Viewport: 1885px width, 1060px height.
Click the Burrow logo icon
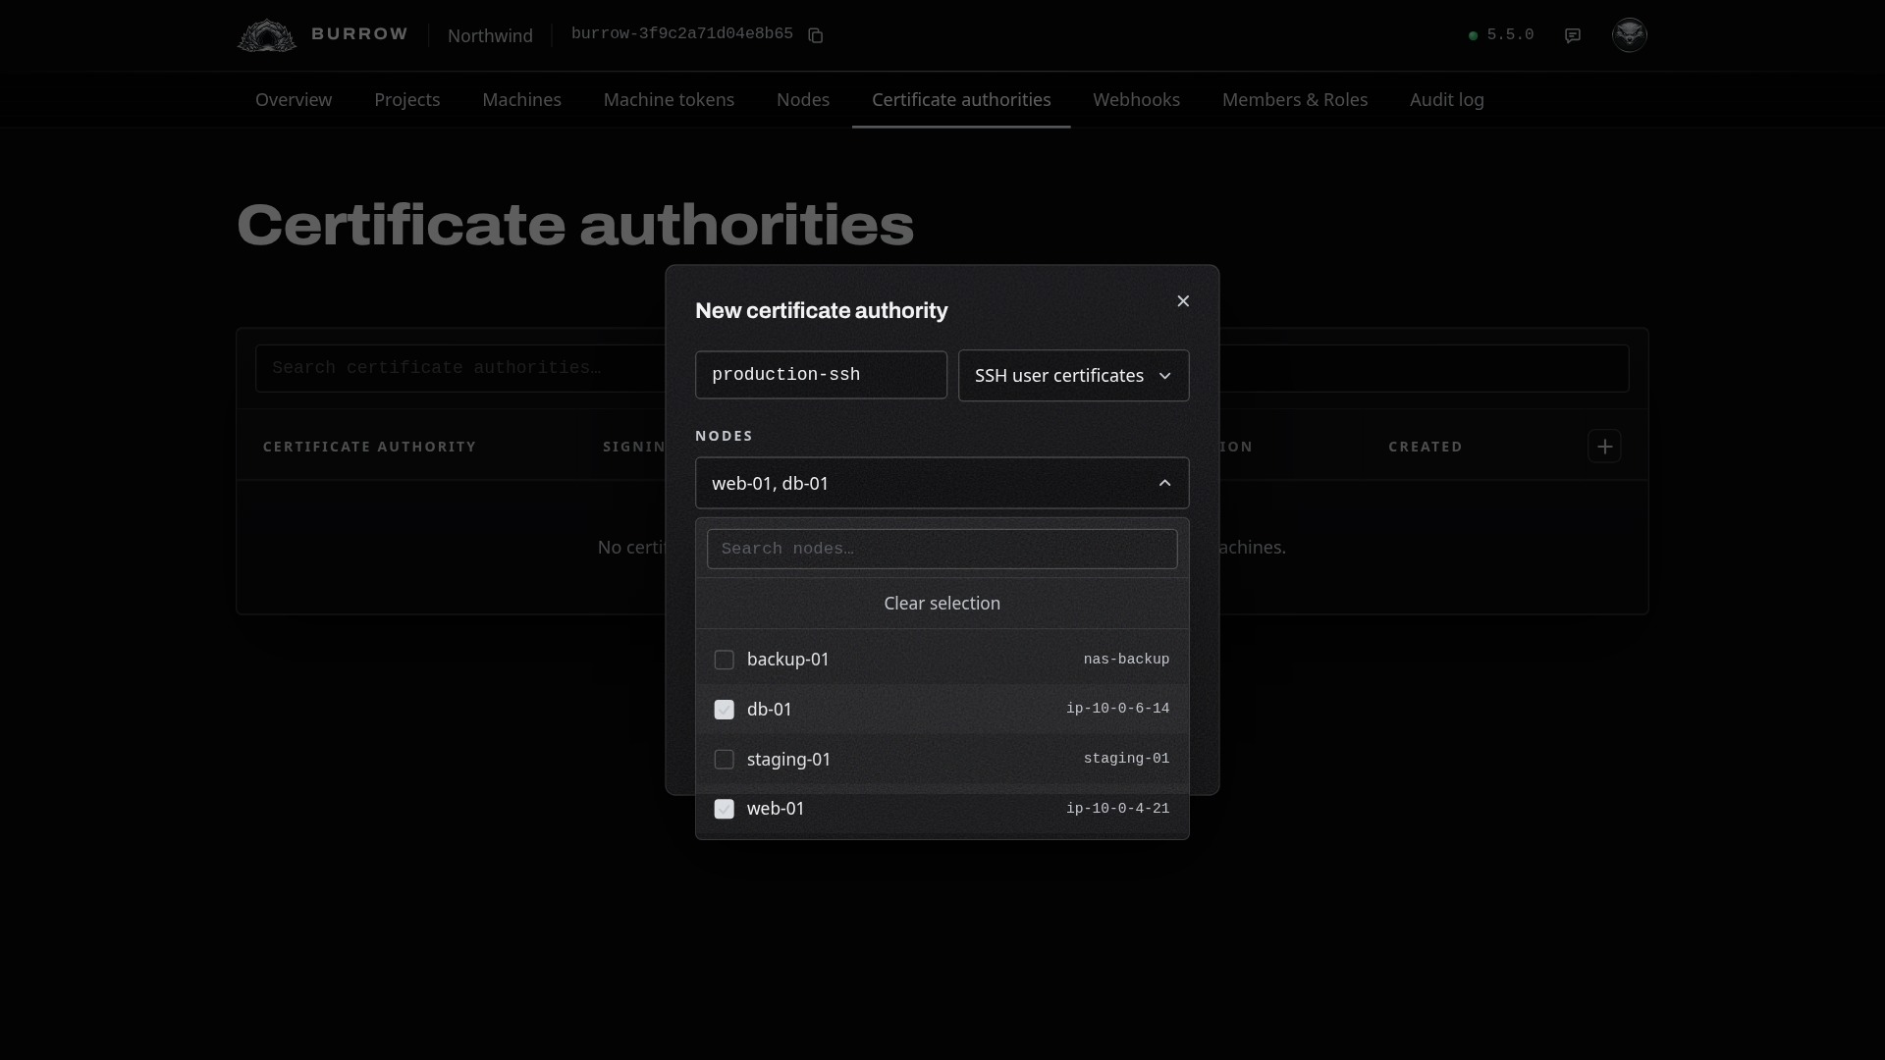267,35
